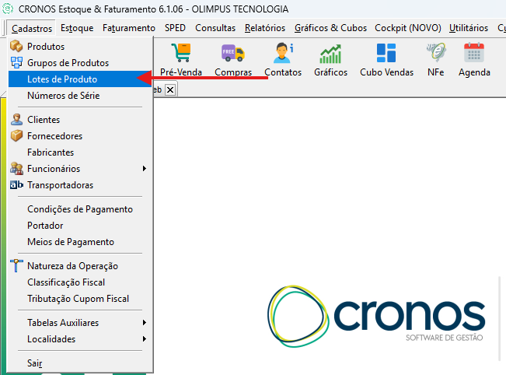This screenshot has width=506, height=375.
Task: Select Classificação Fiscal menu entry
Action: [x=80, y=282]
